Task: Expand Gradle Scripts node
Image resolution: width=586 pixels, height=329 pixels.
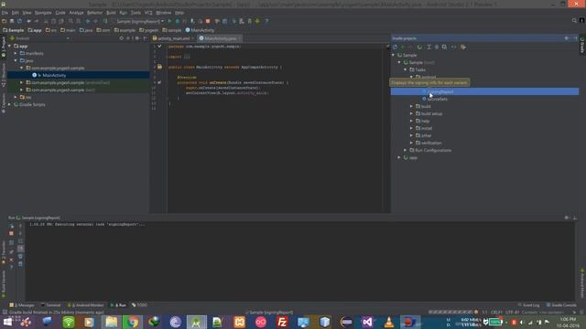Action: pyautogui.click(x=10, y=105)
